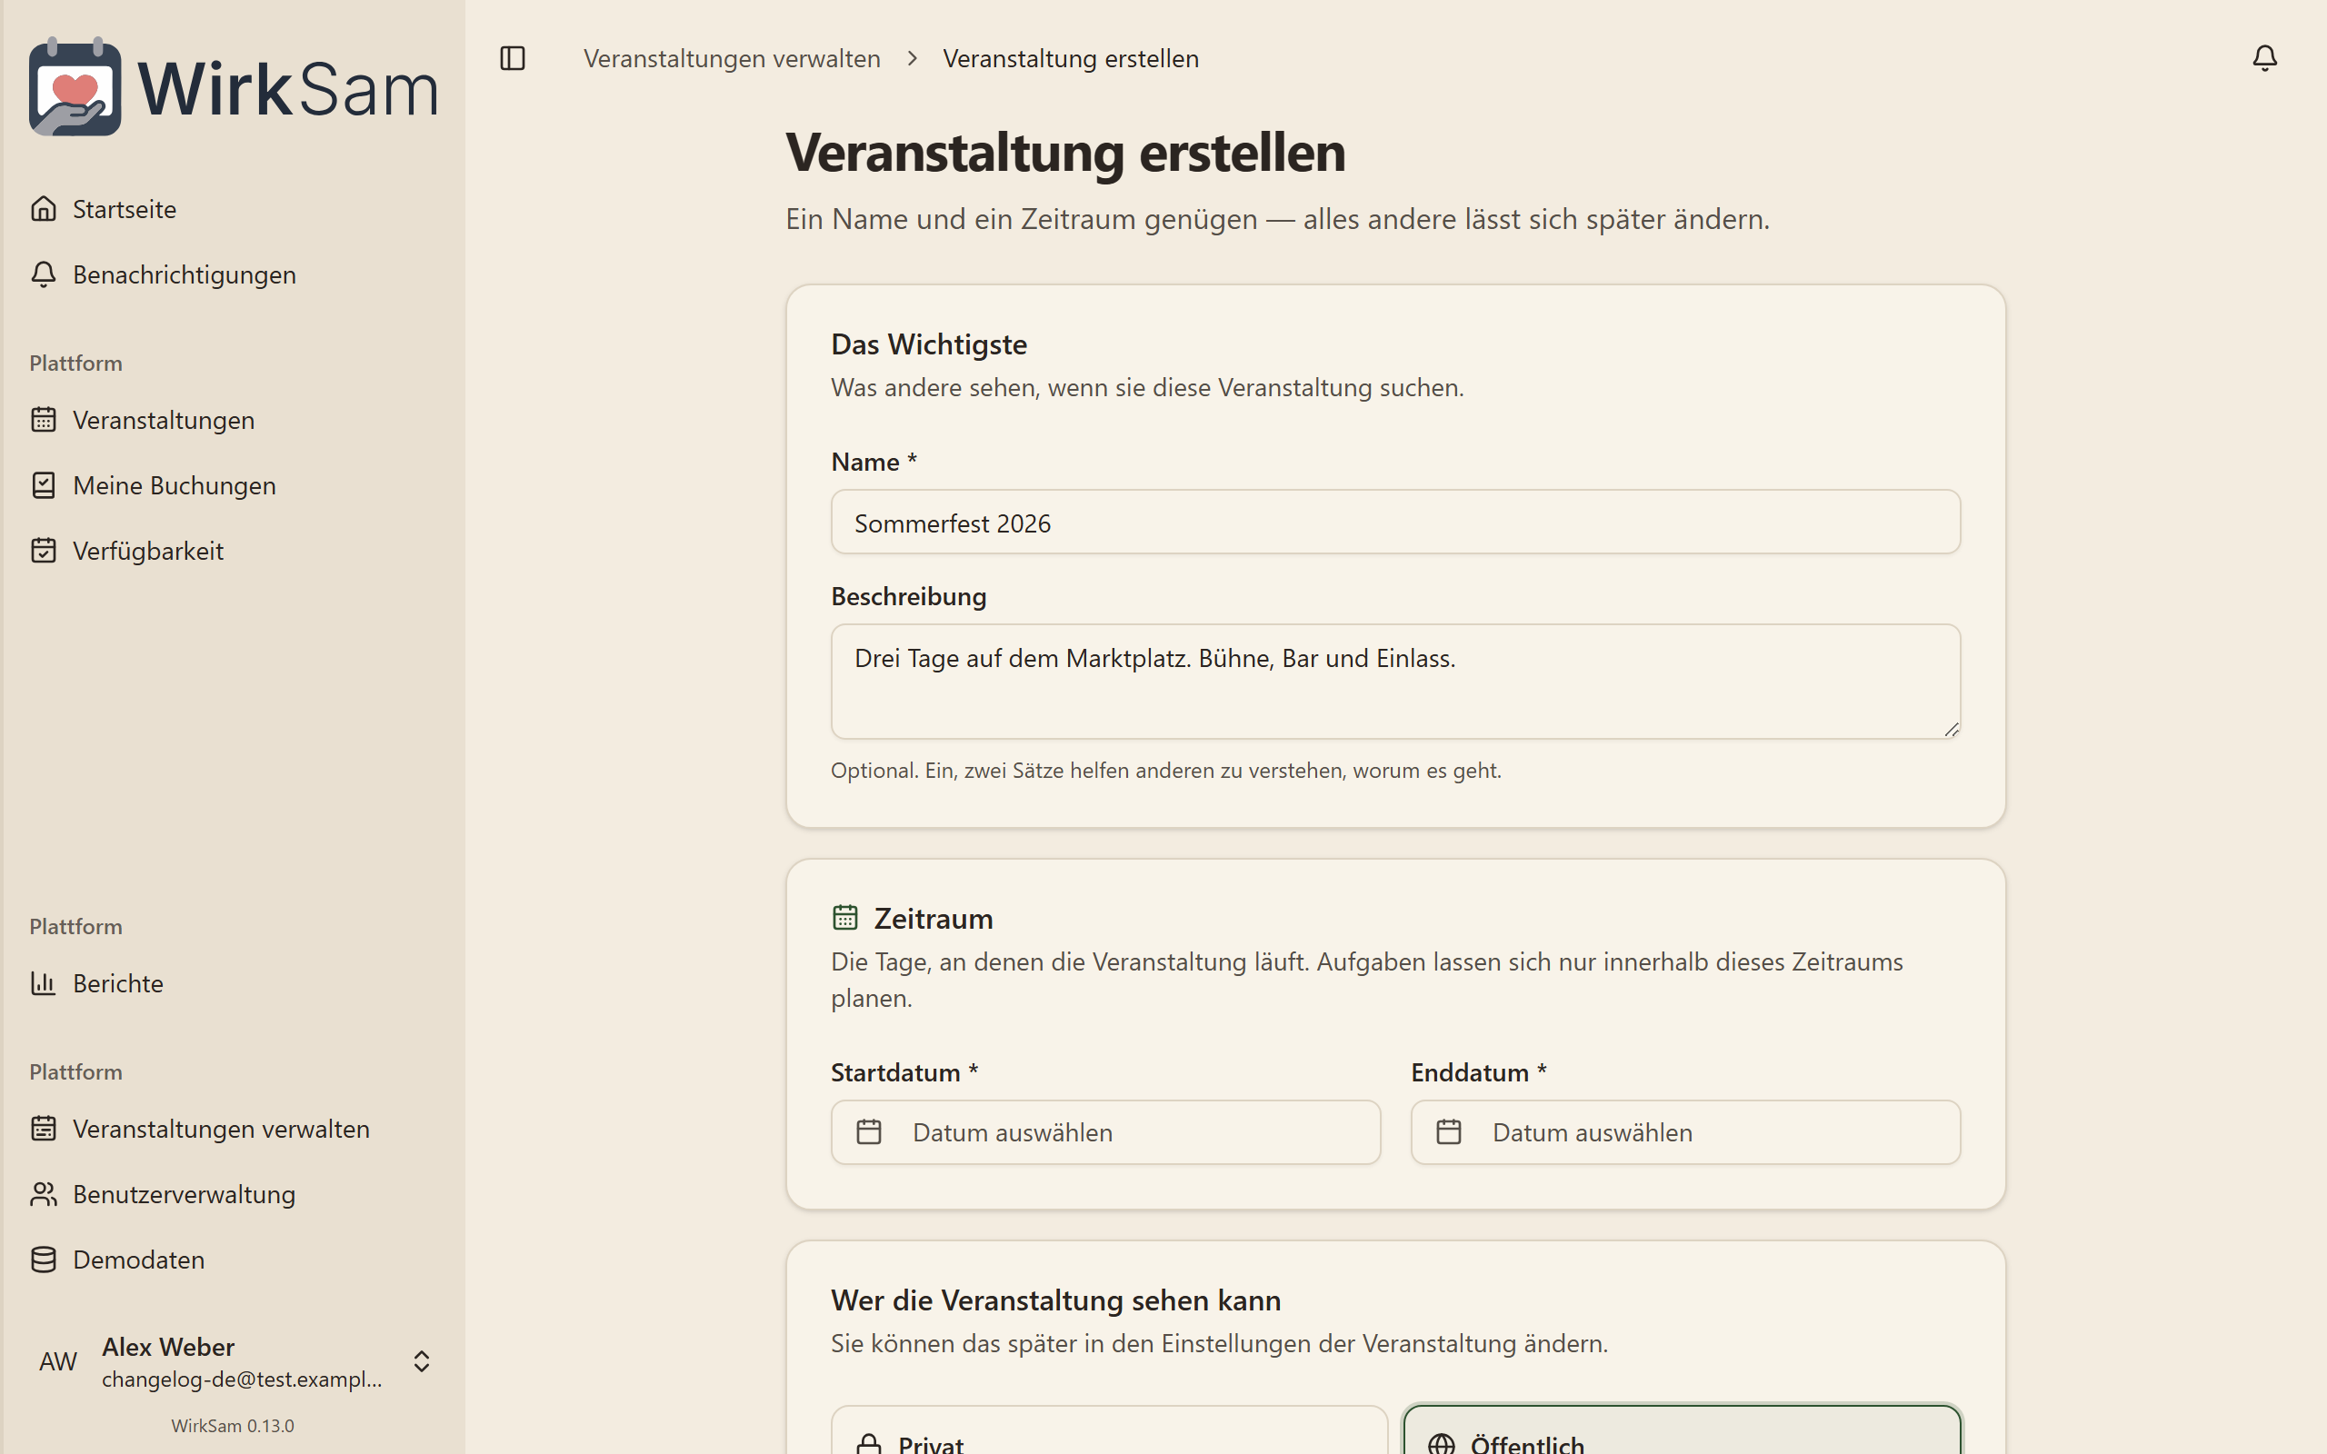Click the WirkSam 0.13.0 version text

pos(233,1425)
